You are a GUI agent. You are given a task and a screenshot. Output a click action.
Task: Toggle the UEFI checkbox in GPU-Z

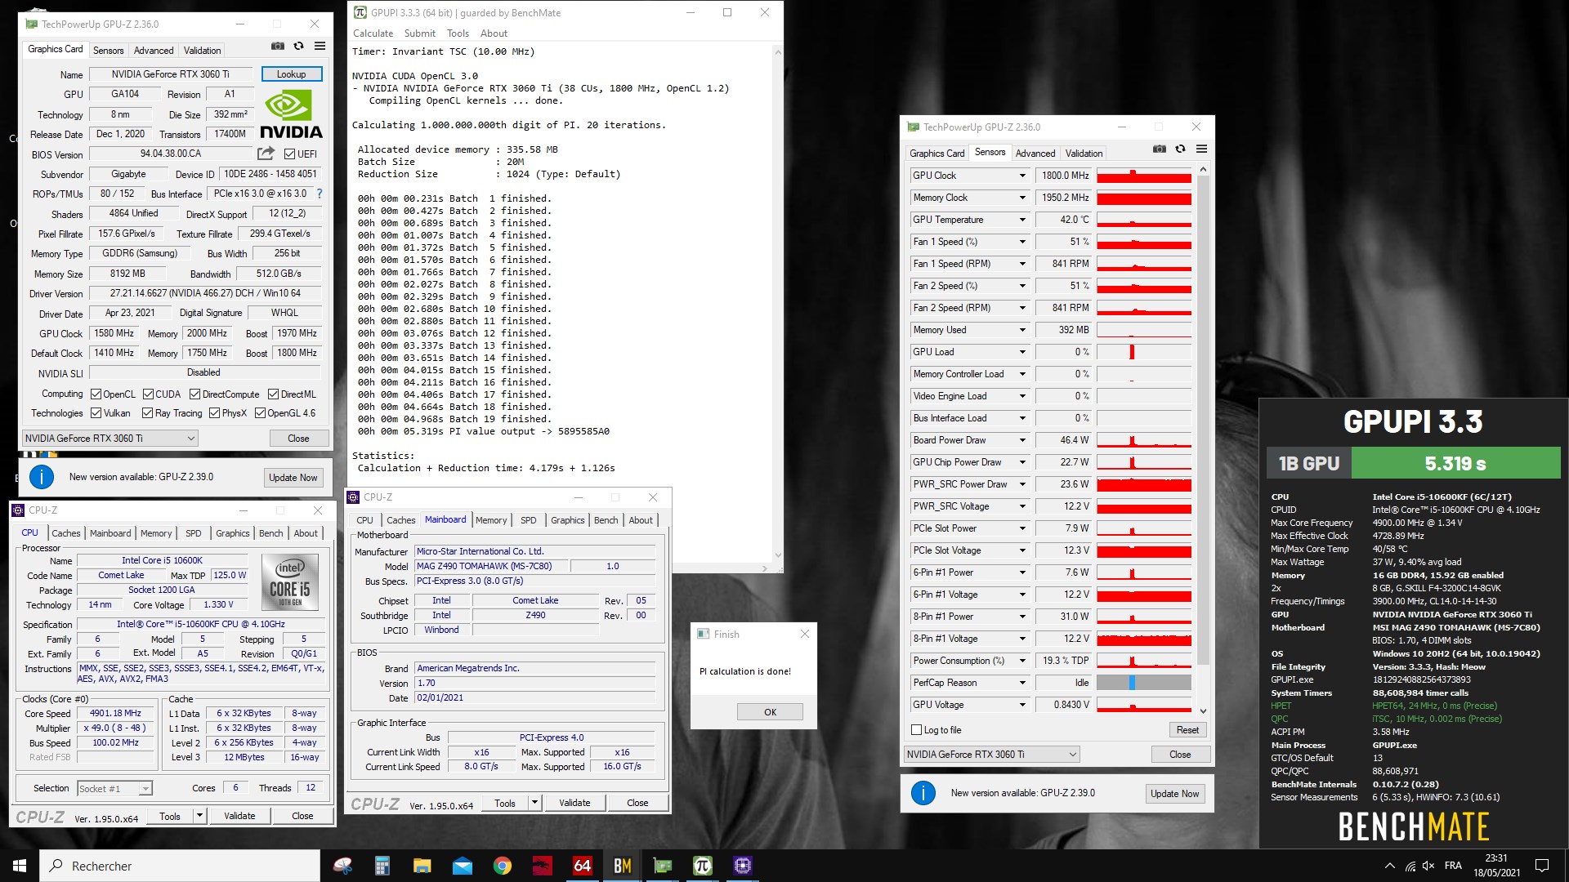click(289, 154)
